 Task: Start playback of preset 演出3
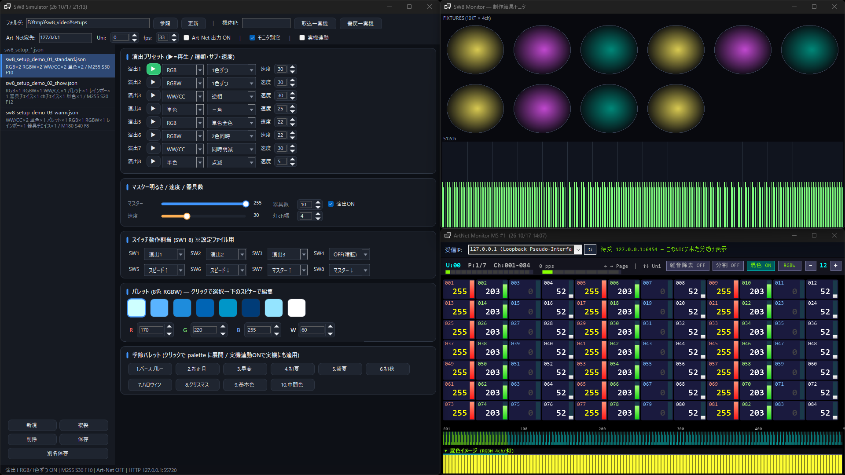153,95
